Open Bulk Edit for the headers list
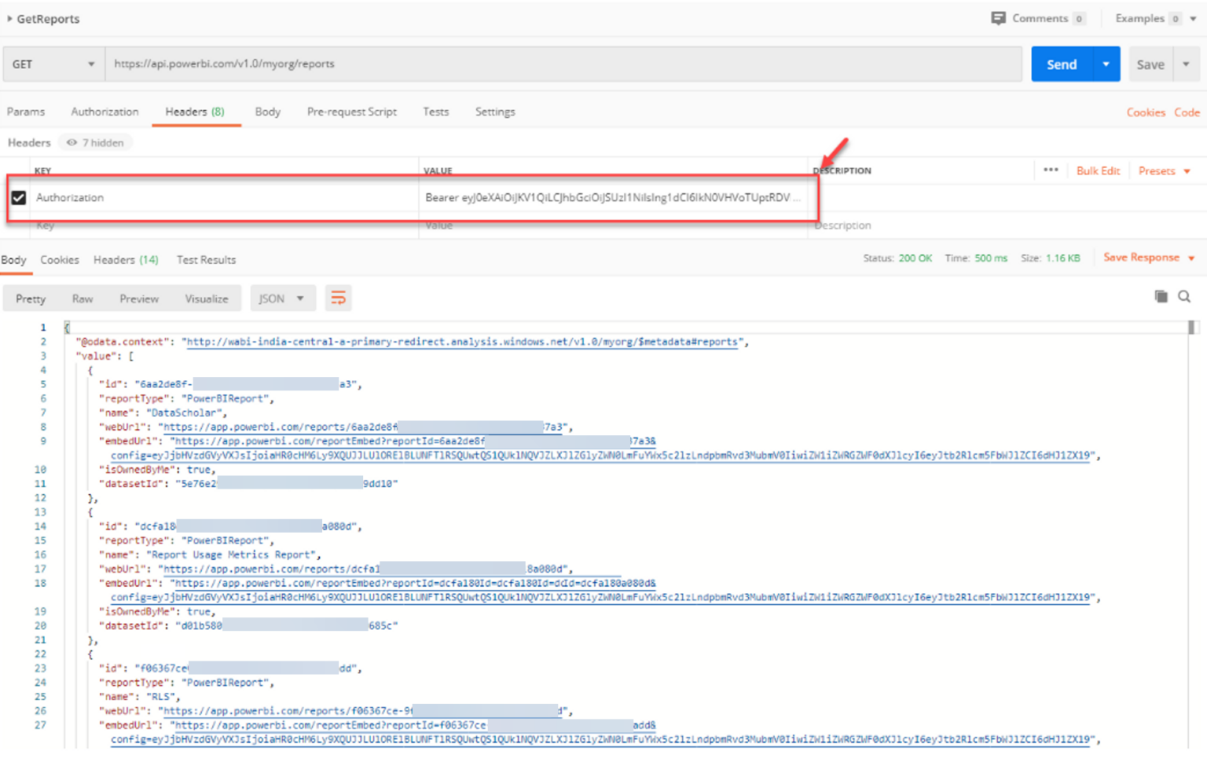Viewport: 1207px width, 762px height. (x=1098, y=170)
